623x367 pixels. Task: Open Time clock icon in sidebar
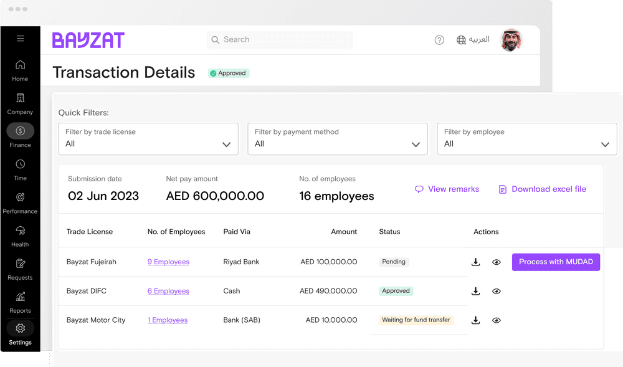click(x=21, y=164)
